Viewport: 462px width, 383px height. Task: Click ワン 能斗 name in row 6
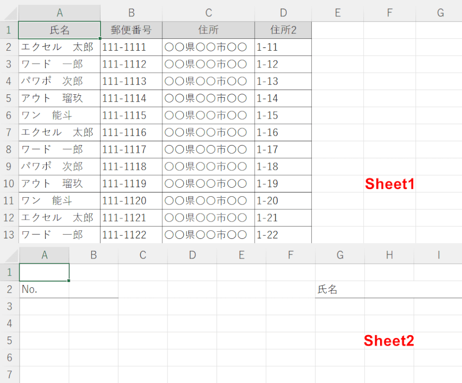(x=59, y=115)
